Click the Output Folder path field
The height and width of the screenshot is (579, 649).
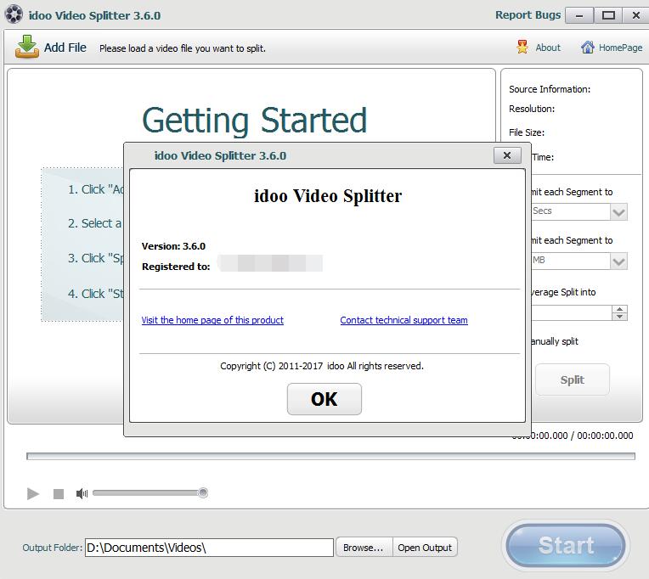209,548
